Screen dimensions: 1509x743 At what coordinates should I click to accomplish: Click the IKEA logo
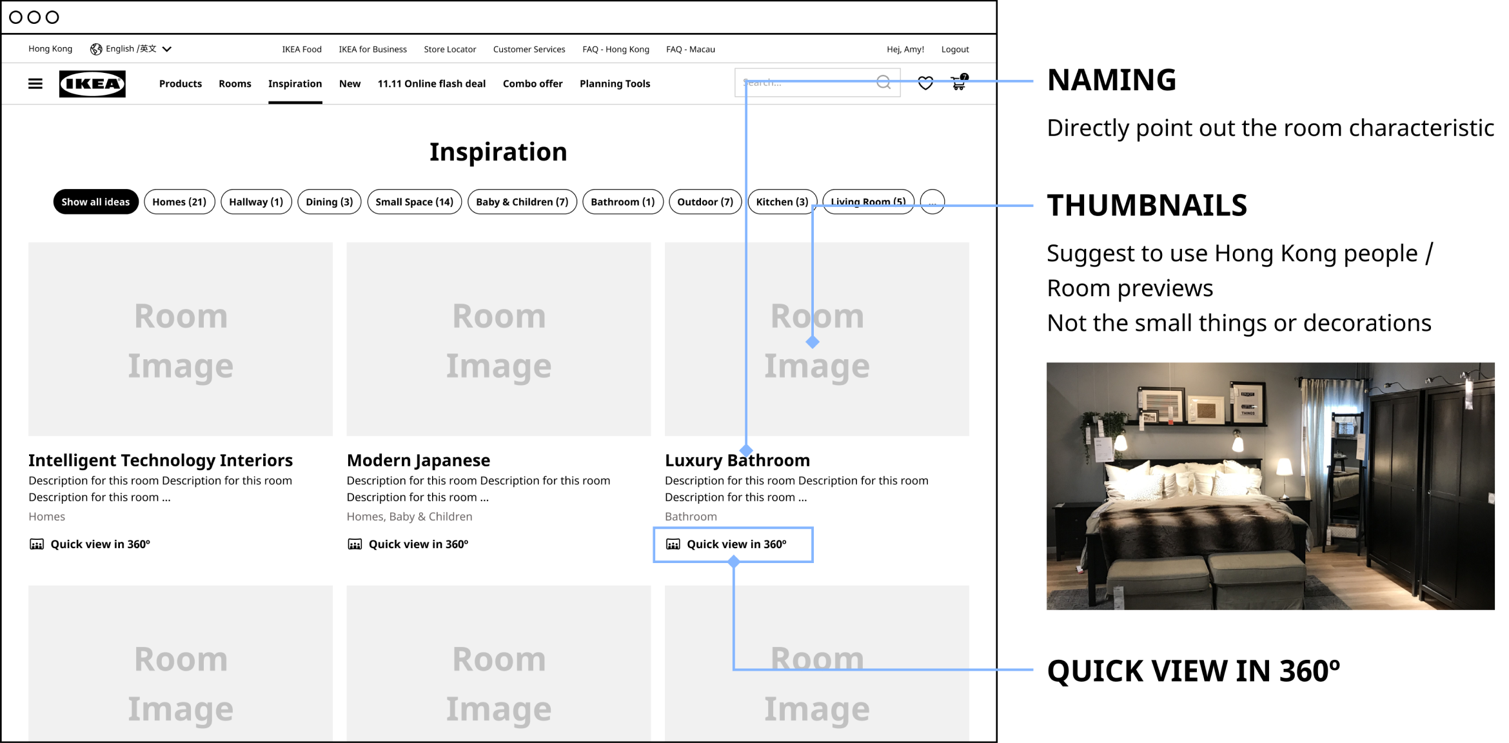pyautogui.click(x=92, y=84)
